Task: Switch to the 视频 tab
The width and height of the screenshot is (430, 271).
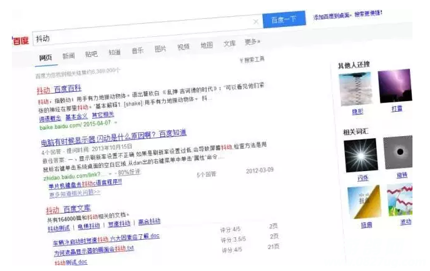Action: [183, 47]
